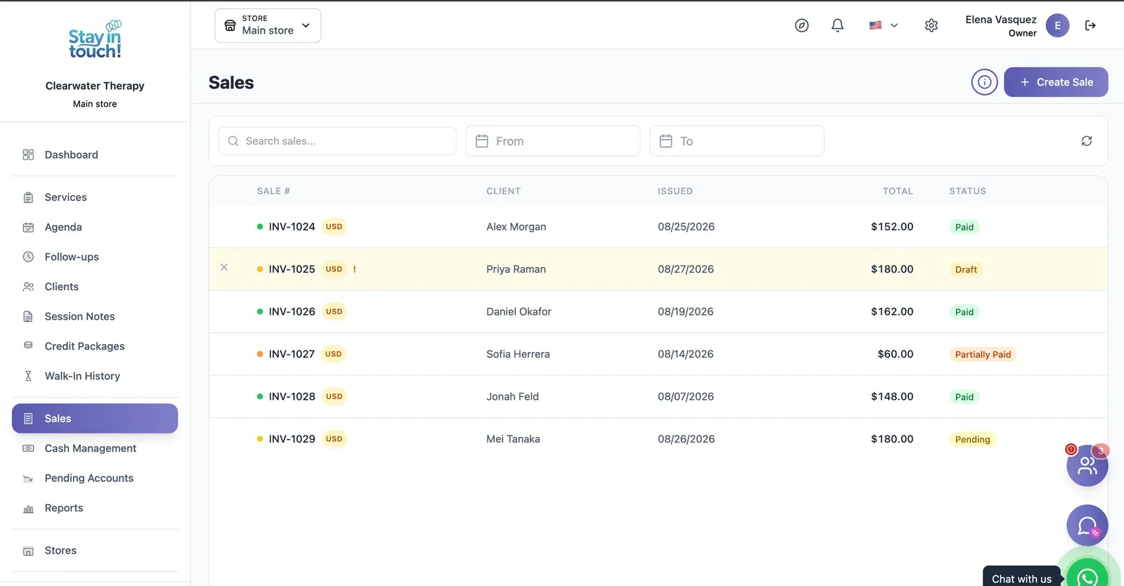This screenshot has width=1124, height=586.
Task: Click the Partially Paid status badge
Action: 983,355
